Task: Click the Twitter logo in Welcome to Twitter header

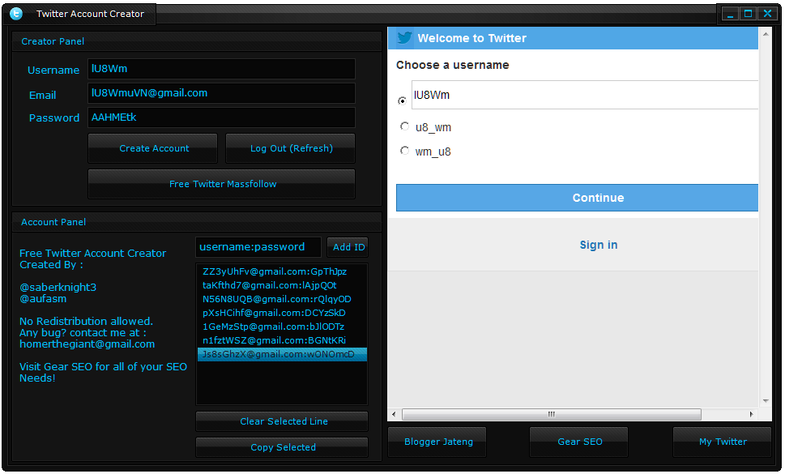Action: coord(404,38)
